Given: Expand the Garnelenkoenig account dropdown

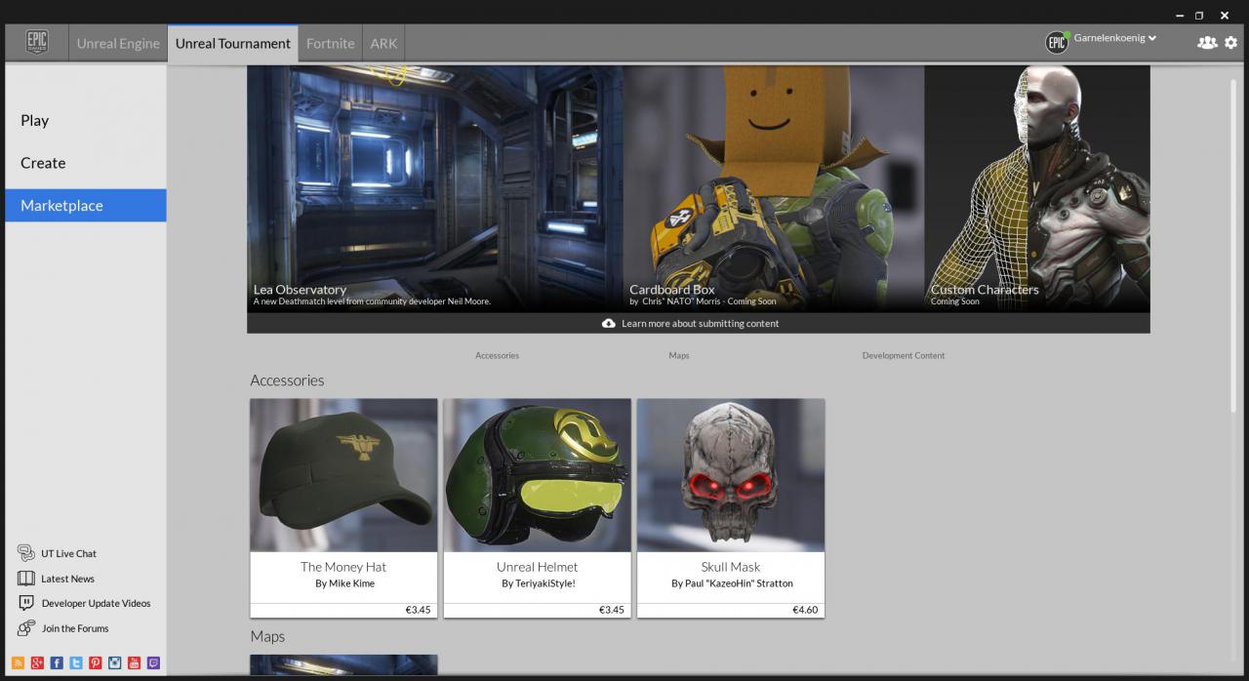Looking at the screenshot, I should coord(1115,38).
